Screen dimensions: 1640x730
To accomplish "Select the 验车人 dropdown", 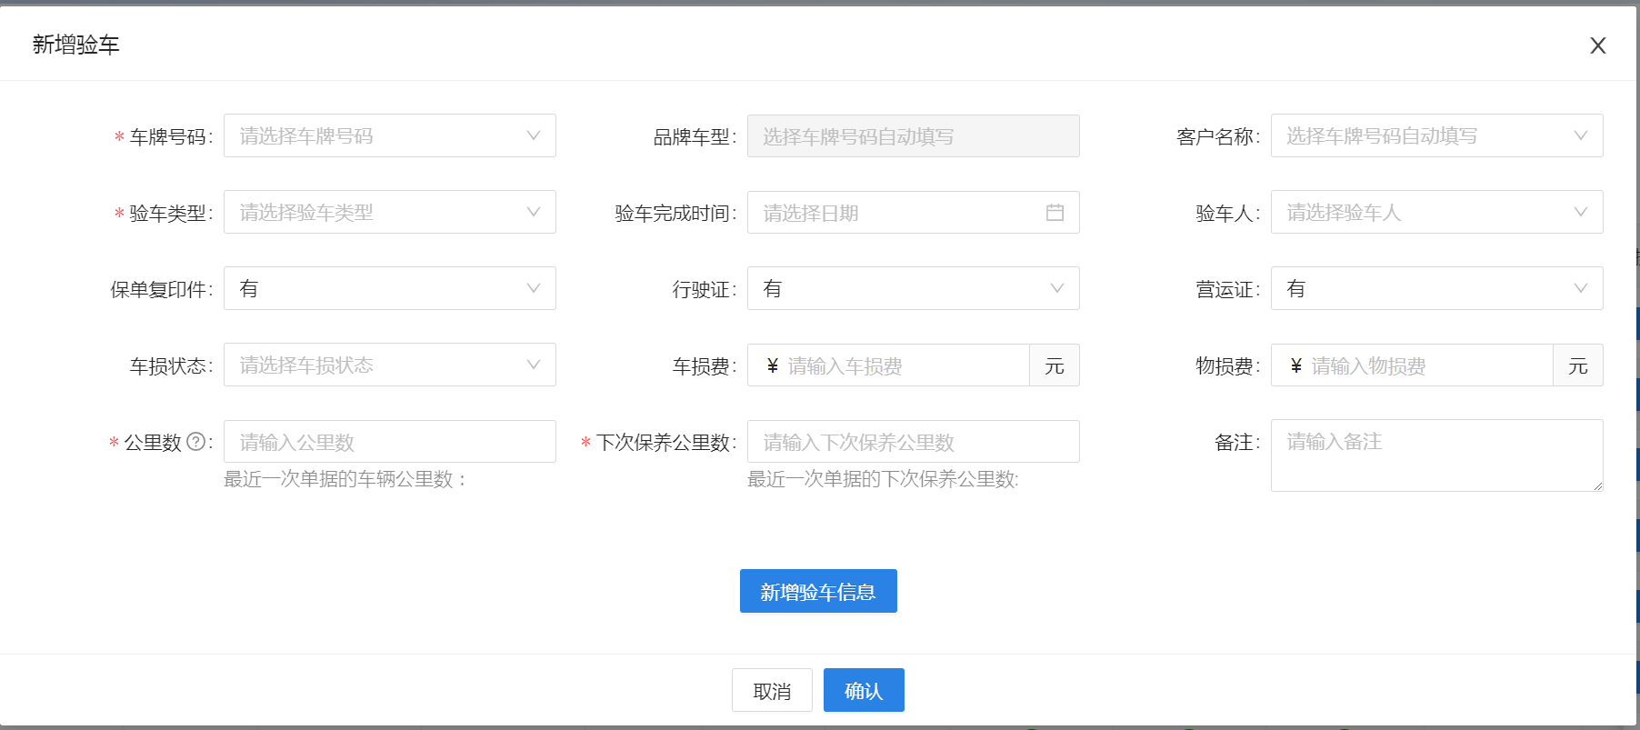I will coord(1436,213).
